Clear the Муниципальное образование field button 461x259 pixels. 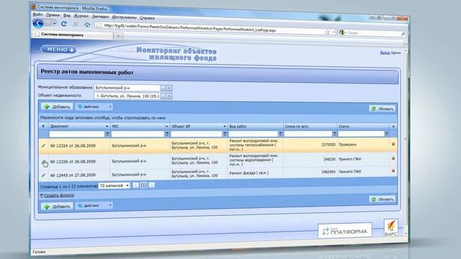click(x=169, y=88)
